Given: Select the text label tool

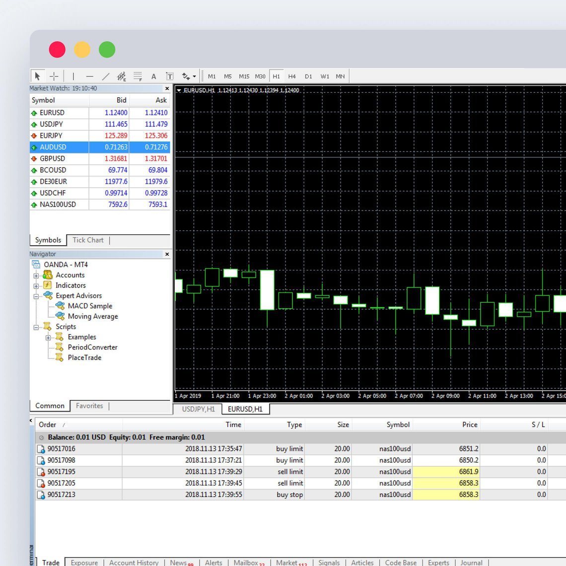Looking at the screenshot, I should pos(169,76).
